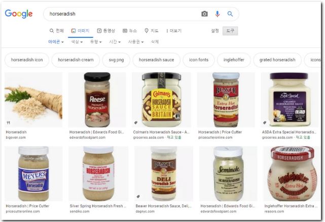This screenshot has height=222, width=325.
Task: Click the recipe icon on bigoven image
Action: point(8,123)
